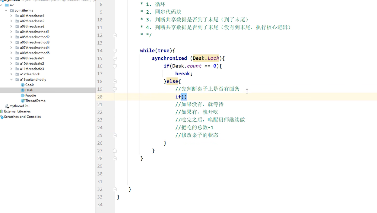Click the a10threadsafe2 package
This screenshot has width=377, height=213.
click(x=32, y=64)
